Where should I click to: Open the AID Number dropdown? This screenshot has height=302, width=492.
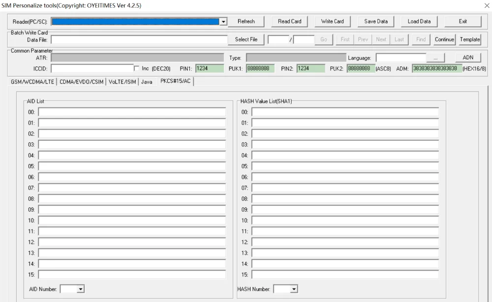(81, 289)
